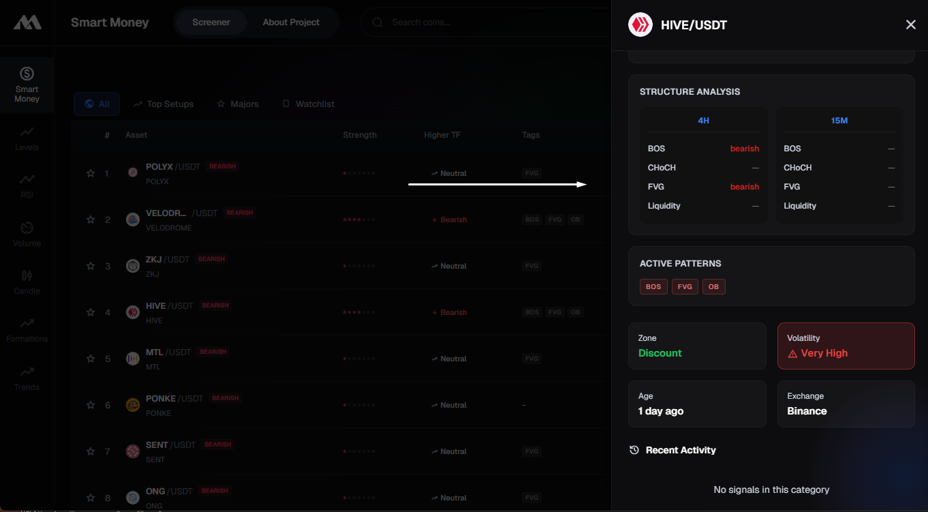Star the VELODROME row as favorite
This screenshot has width=928, height=512.
click(x=91, y=220)
